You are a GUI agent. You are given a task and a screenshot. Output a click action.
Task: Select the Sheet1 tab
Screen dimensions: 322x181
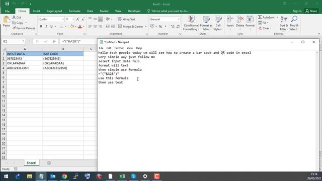31,163
